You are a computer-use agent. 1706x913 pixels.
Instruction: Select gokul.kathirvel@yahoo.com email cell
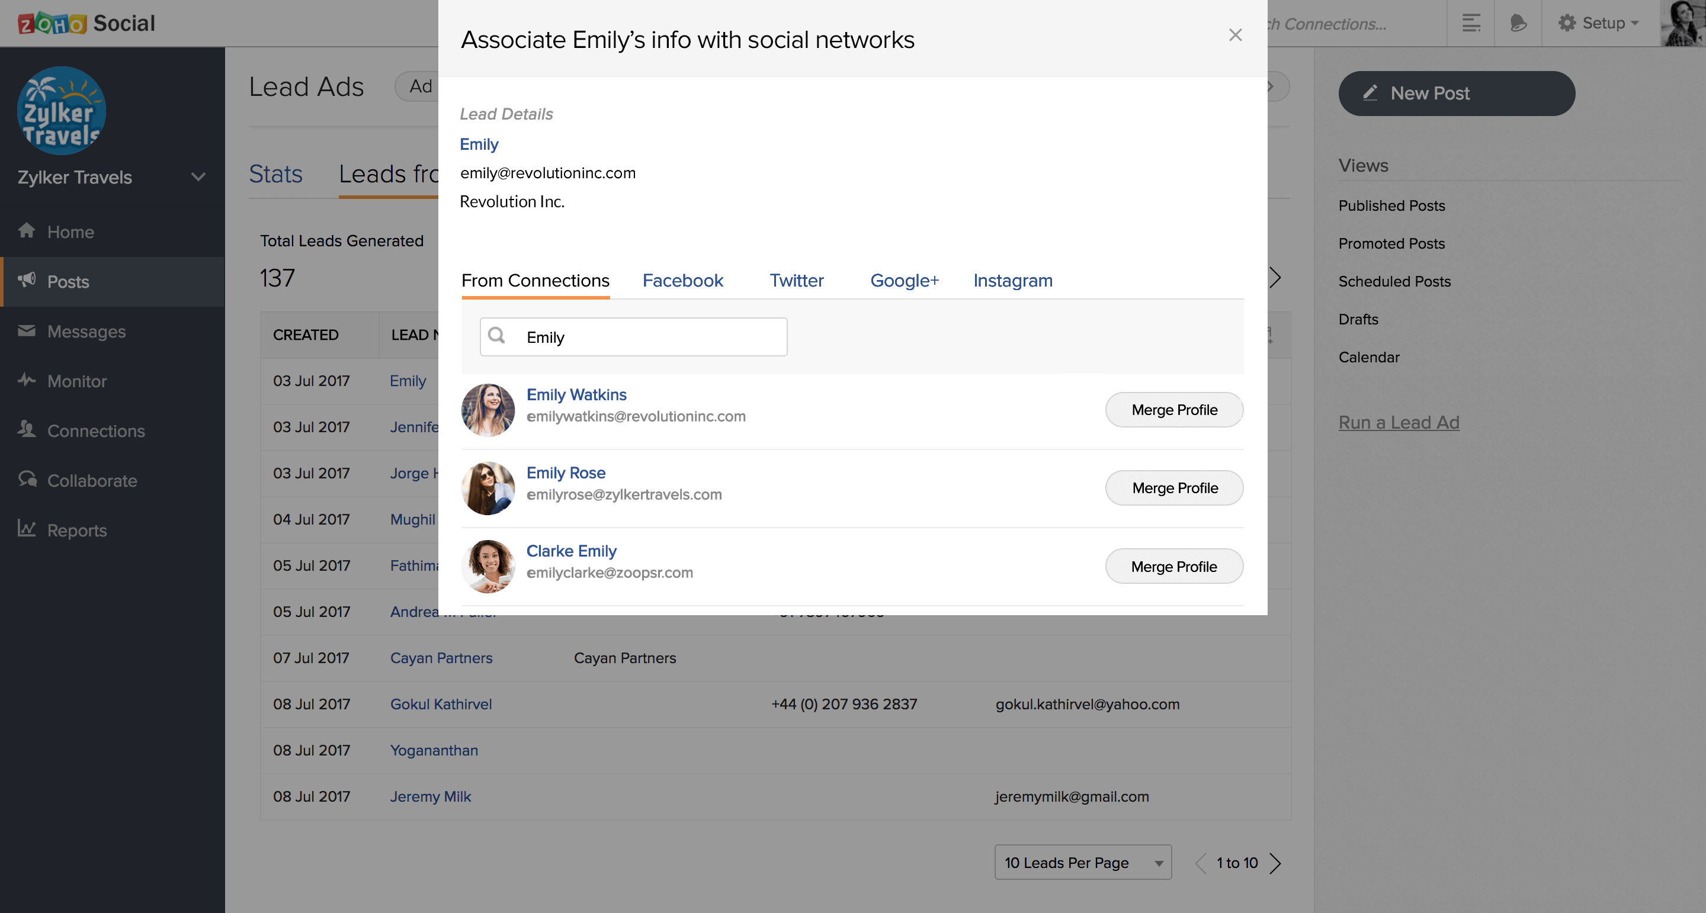click(1088, 705)
